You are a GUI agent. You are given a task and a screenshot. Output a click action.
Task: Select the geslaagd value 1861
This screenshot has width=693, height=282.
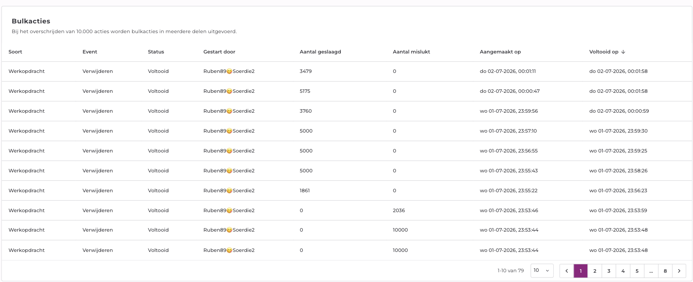tap(305, 191)
